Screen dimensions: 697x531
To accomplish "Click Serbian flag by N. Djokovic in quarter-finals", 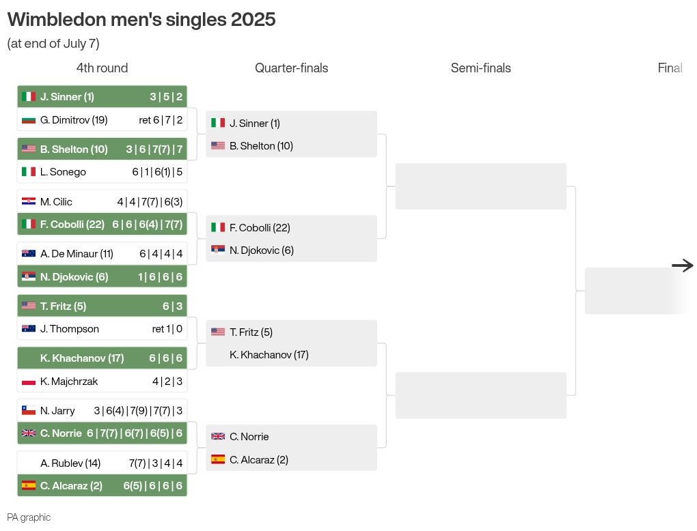I will coord(218,250).
